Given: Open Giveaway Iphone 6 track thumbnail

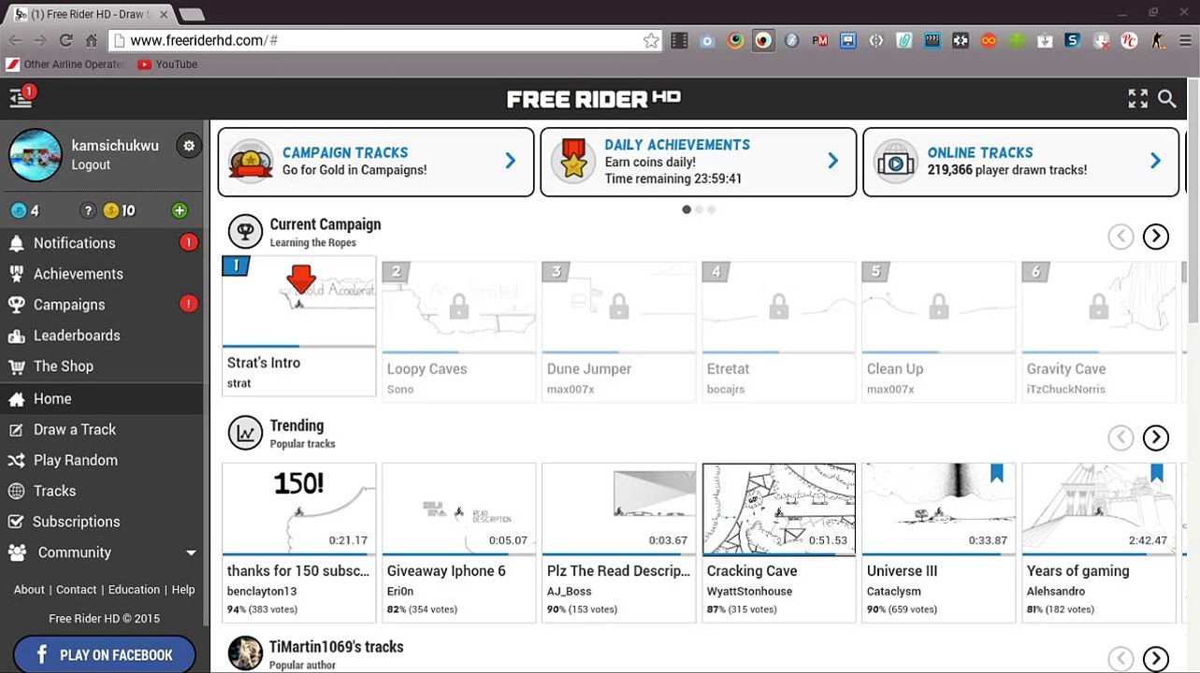Looking at the screenshot, I should point(459,508).
